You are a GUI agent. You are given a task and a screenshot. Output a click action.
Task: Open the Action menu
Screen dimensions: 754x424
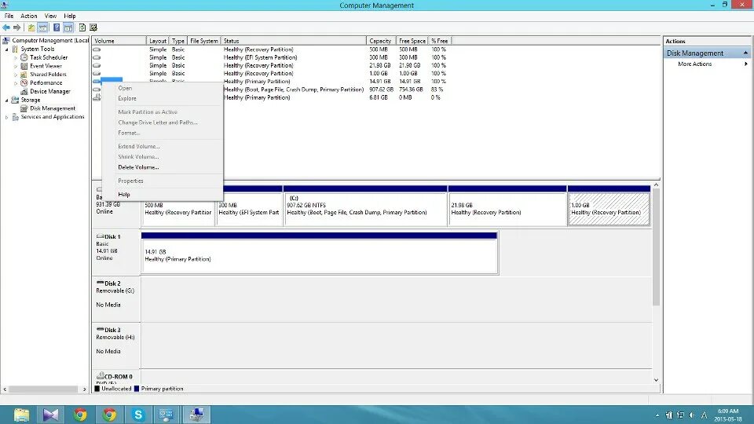29,16
